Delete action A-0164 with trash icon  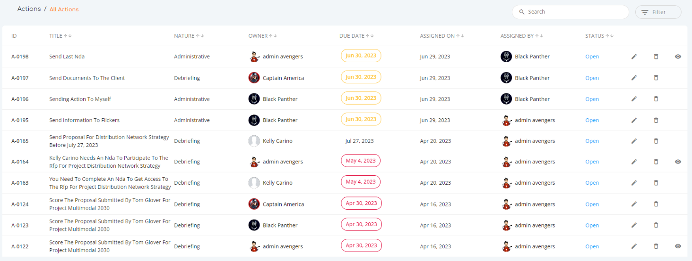coord(656,162)
